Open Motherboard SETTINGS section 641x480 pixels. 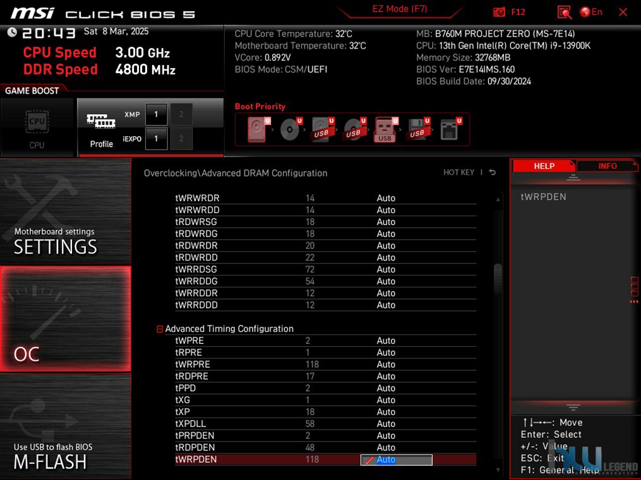pos(66,211)
